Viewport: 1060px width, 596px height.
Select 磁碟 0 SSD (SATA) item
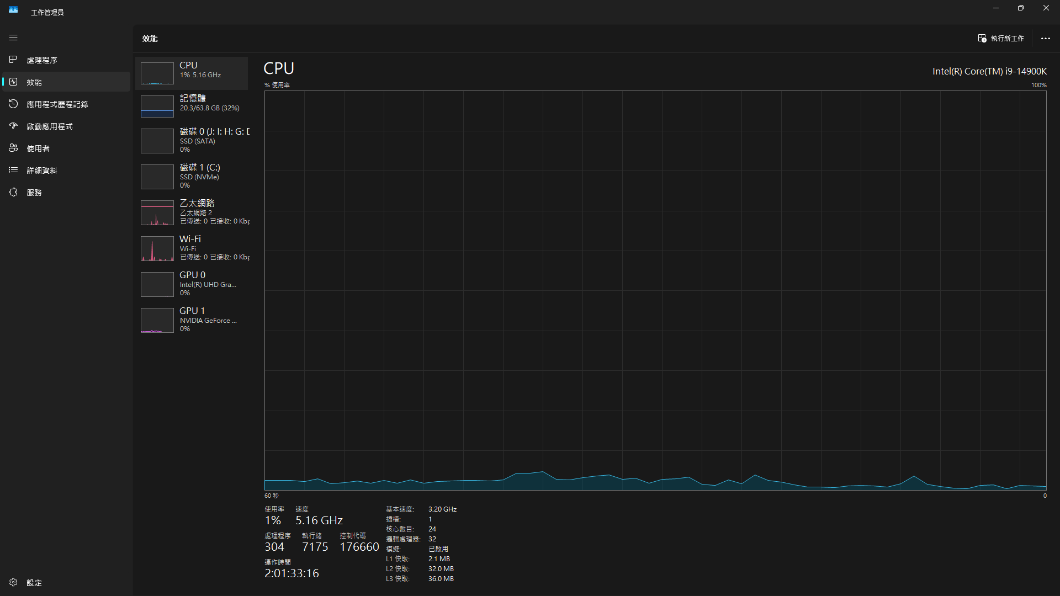(x=192, y=140)
